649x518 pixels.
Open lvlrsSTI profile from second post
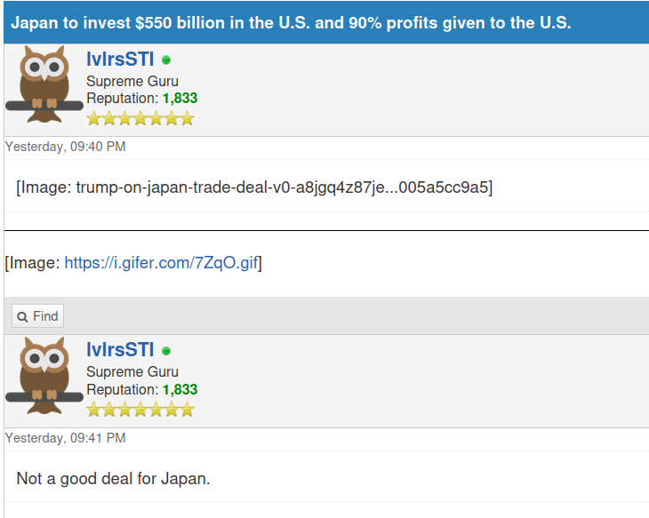click(120, 350)
